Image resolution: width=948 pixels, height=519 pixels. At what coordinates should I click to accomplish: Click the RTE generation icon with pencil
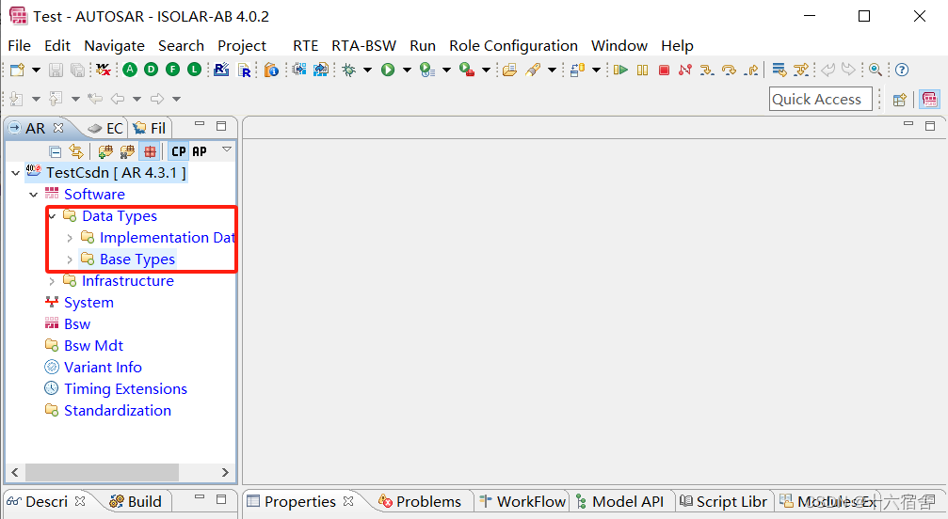[x=221, y=70]
